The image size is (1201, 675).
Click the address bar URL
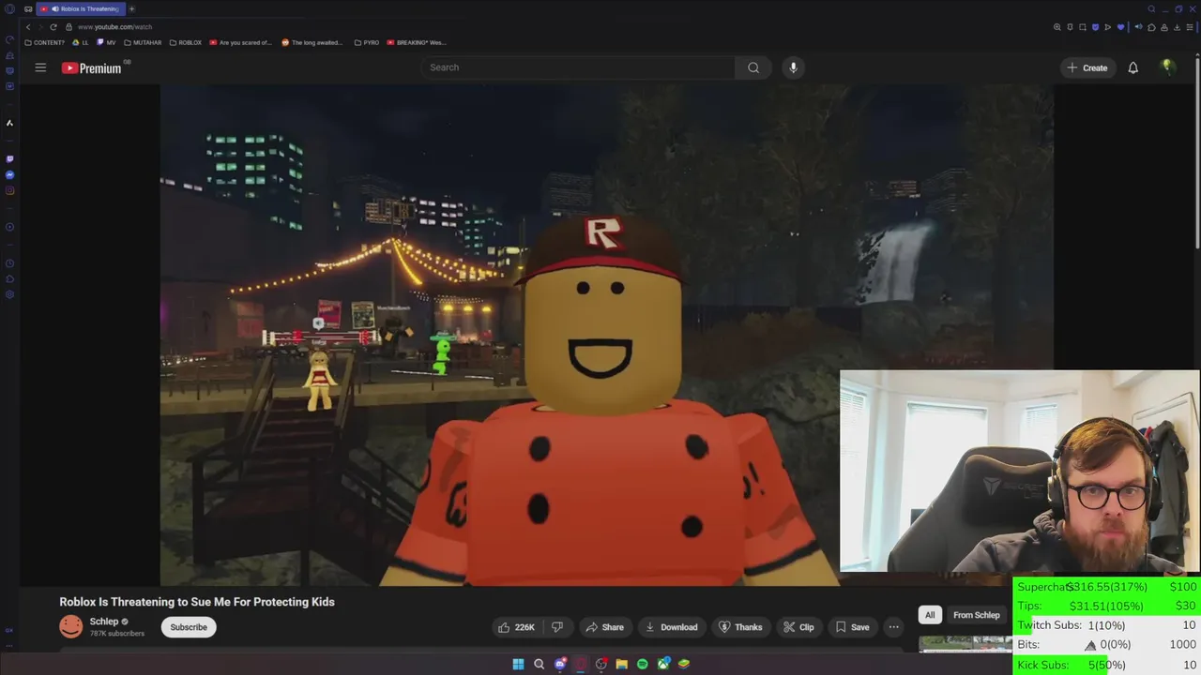(x=114, y=27)
